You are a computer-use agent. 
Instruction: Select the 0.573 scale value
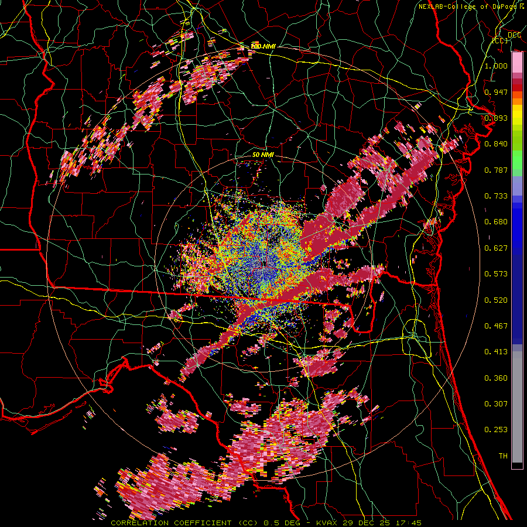(x=496, y=274)
